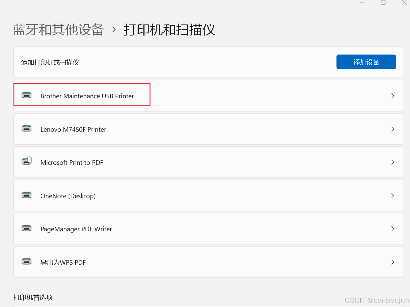The height and width of the screenshot is (307, 410).
Task: Expand OneNote (Desktop) chevron
Action: (x=393, y=196)
